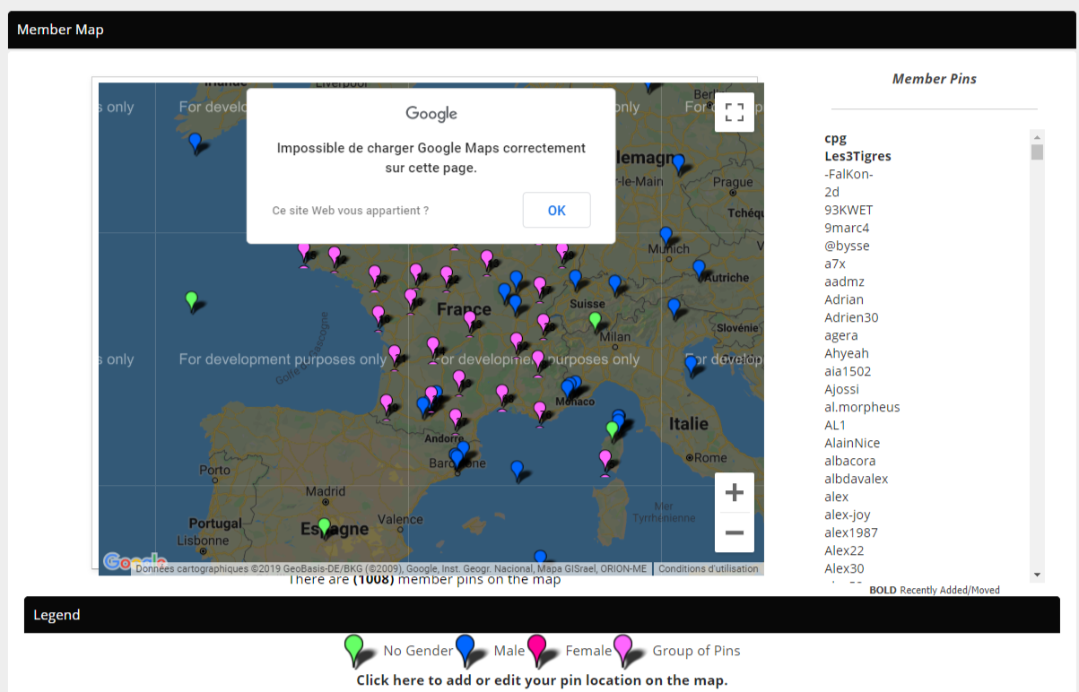Toggle fullscreen view of the map
The width and height of the screenshot is (1079, 692).
point(735,112)
